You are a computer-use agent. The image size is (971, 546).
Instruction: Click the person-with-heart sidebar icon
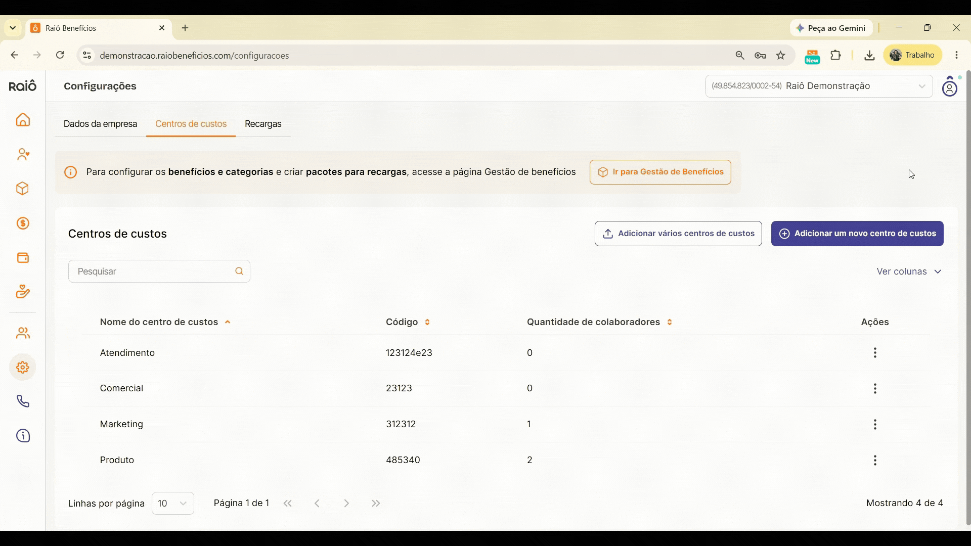[23, 154]
